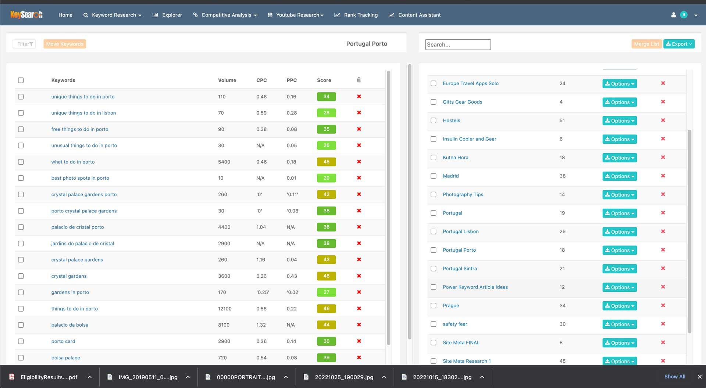Screen dimensions: 706x388
Task: Click the KeySearch logo
Action: pyautogui.click(x=26, y=15)
